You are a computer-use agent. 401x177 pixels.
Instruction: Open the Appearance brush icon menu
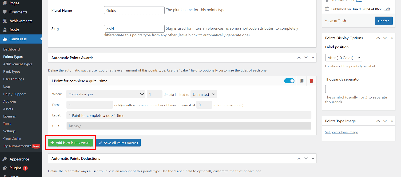5,159
